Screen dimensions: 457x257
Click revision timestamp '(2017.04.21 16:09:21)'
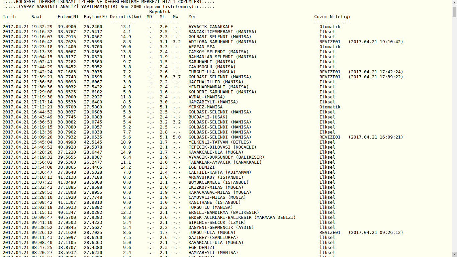pos(376,137)
